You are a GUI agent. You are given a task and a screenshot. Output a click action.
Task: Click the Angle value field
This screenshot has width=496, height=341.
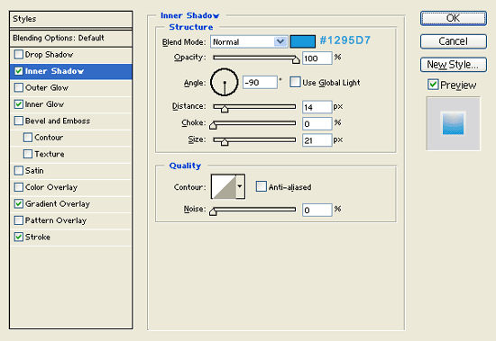260,83
